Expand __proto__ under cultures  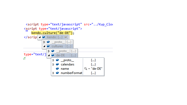(x=49, y=51)
